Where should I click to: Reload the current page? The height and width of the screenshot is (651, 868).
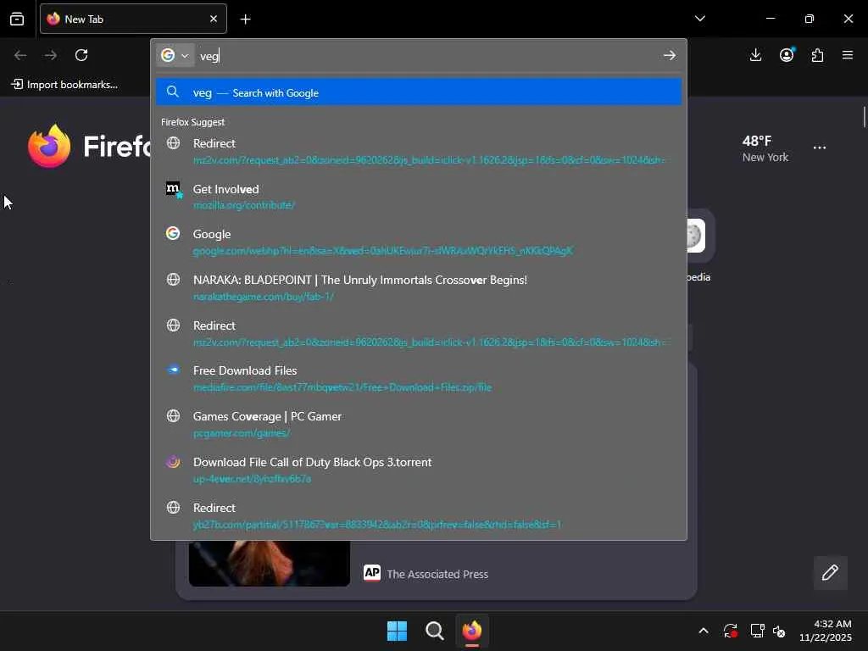click(81, 55)
